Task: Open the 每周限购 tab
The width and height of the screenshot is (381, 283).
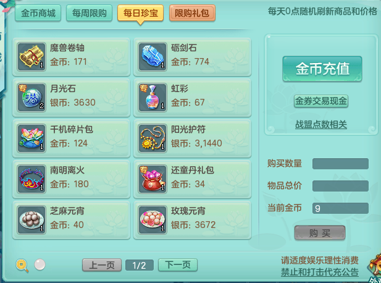Action: [89, 13]
